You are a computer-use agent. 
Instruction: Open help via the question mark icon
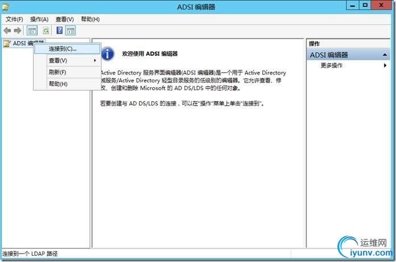(60, 31)
